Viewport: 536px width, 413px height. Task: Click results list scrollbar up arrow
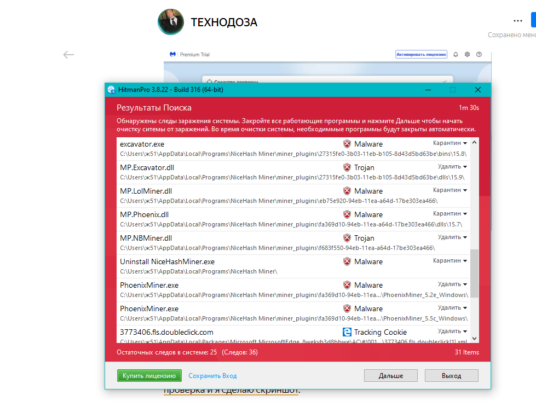point(474,142)
